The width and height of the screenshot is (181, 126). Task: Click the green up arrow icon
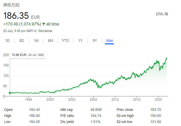click(x=44, y=24)
